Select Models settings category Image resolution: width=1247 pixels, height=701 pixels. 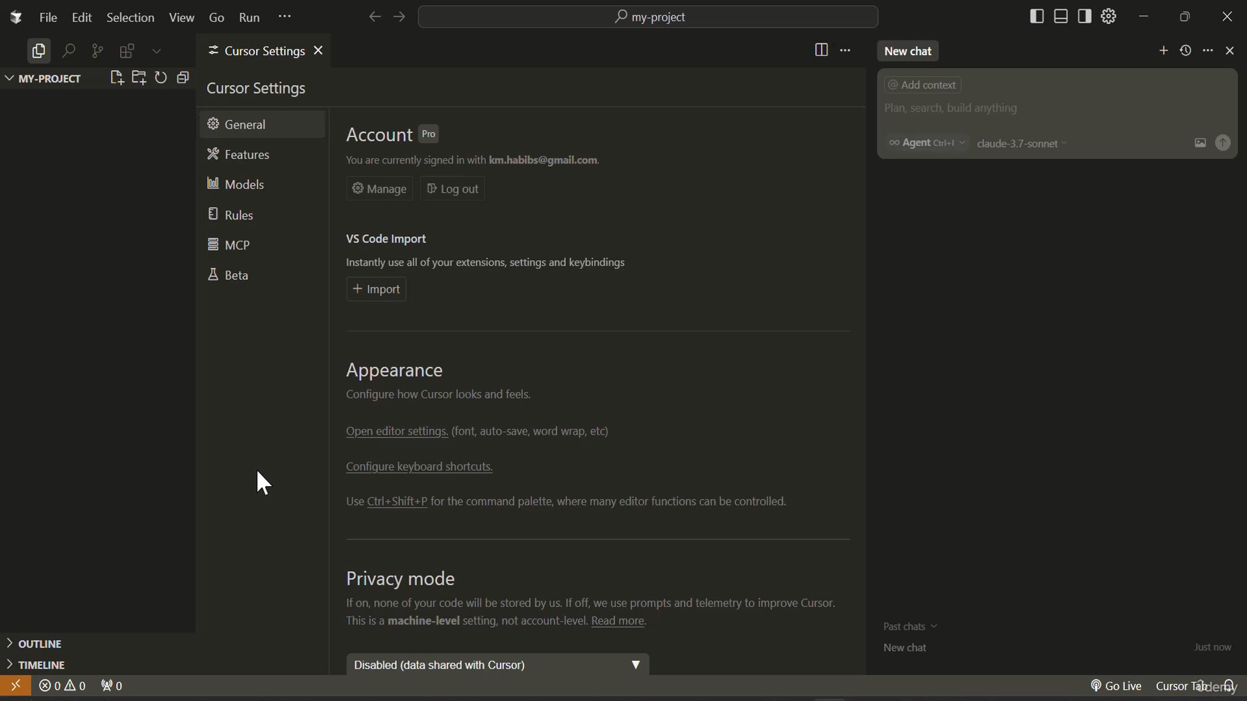pos(262,184)
